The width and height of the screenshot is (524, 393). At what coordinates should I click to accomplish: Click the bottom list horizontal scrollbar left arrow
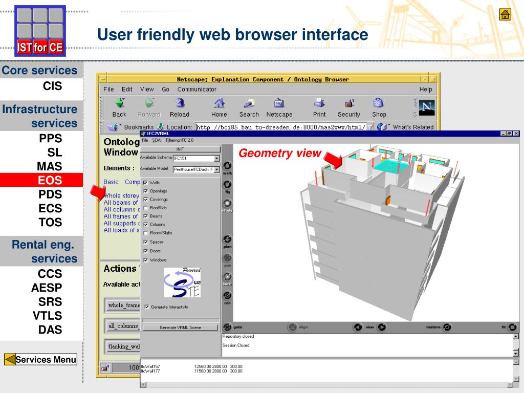pos(143,385)
